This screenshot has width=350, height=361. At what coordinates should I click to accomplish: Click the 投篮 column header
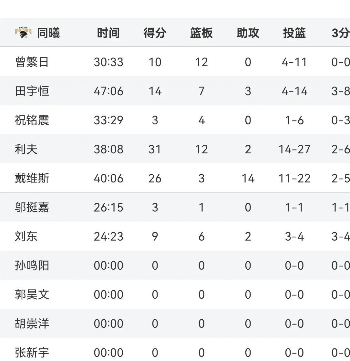pyautogui.click(x=294, y=33)
